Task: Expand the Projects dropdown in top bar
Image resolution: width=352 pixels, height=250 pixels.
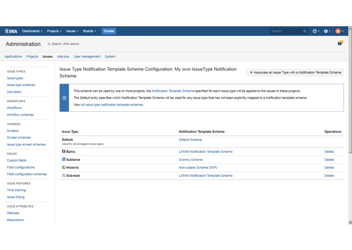Action: click(54, 31)
